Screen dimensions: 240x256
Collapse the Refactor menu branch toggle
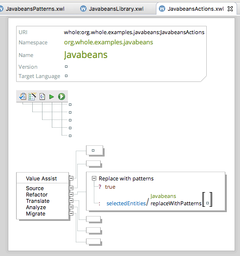click(x=71, y=194)
